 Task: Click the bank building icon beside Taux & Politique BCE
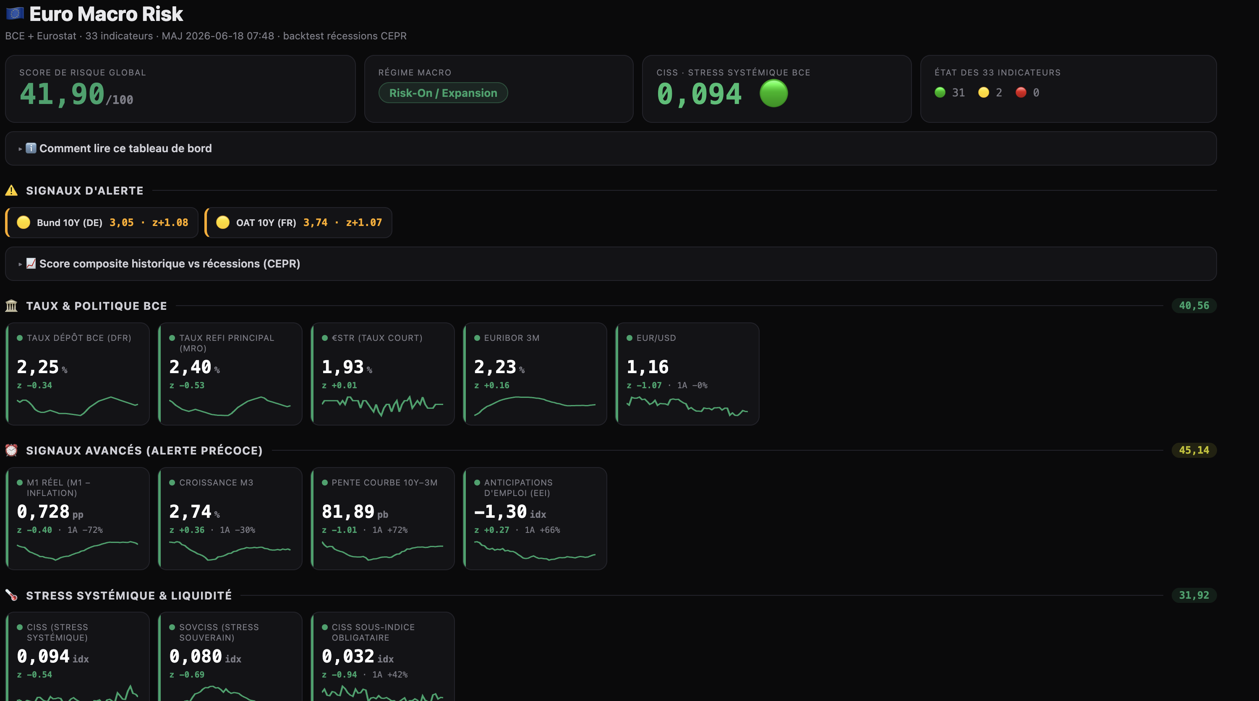point(11,306)
